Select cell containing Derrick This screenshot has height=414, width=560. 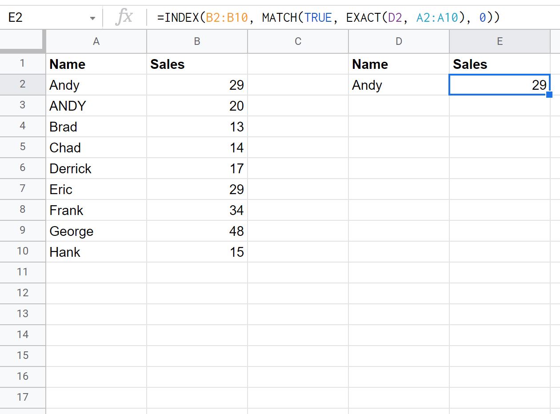pos(96,168)
